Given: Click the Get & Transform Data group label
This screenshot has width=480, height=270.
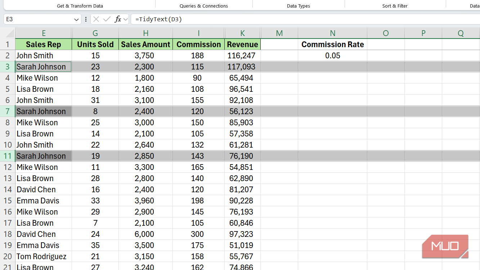Looking at the screenshot, I should pos(80,6).
